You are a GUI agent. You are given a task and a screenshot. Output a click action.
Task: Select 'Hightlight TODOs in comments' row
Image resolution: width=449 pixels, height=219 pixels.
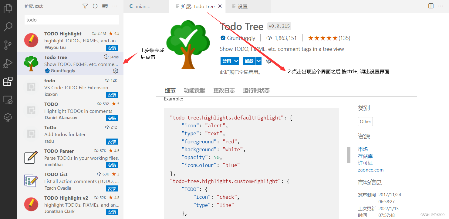point(70,111)
